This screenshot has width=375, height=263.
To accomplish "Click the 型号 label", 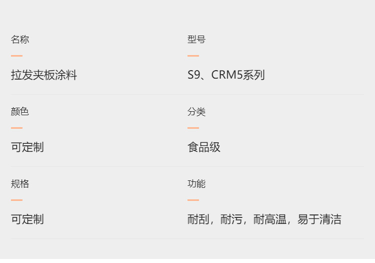I will pos(196,40).
